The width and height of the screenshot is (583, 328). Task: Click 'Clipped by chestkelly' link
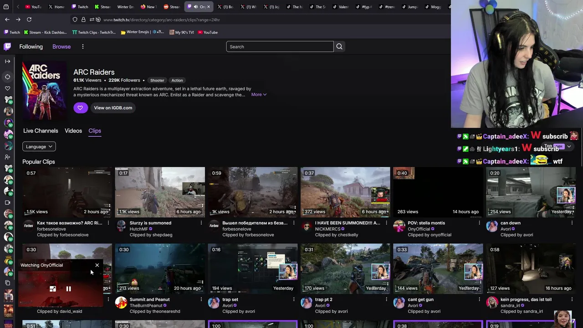point(337,235)
